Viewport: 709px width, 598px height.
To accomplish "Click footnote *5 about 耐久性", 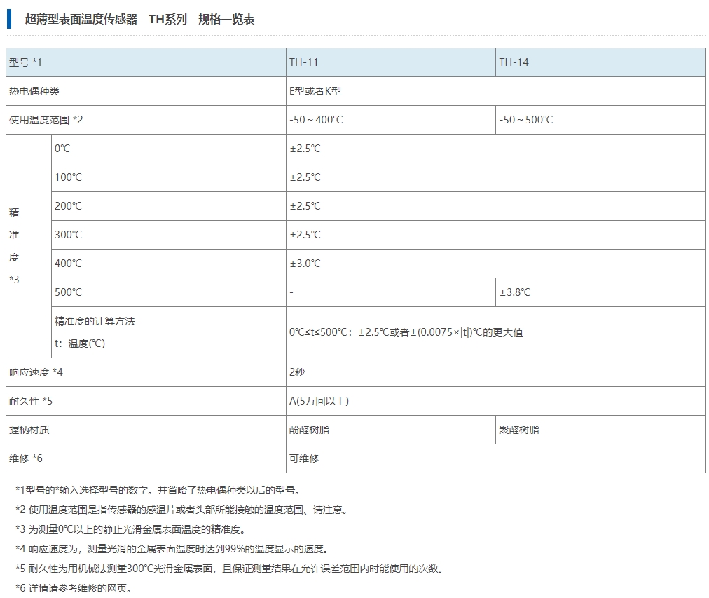I will click(230, 569).
